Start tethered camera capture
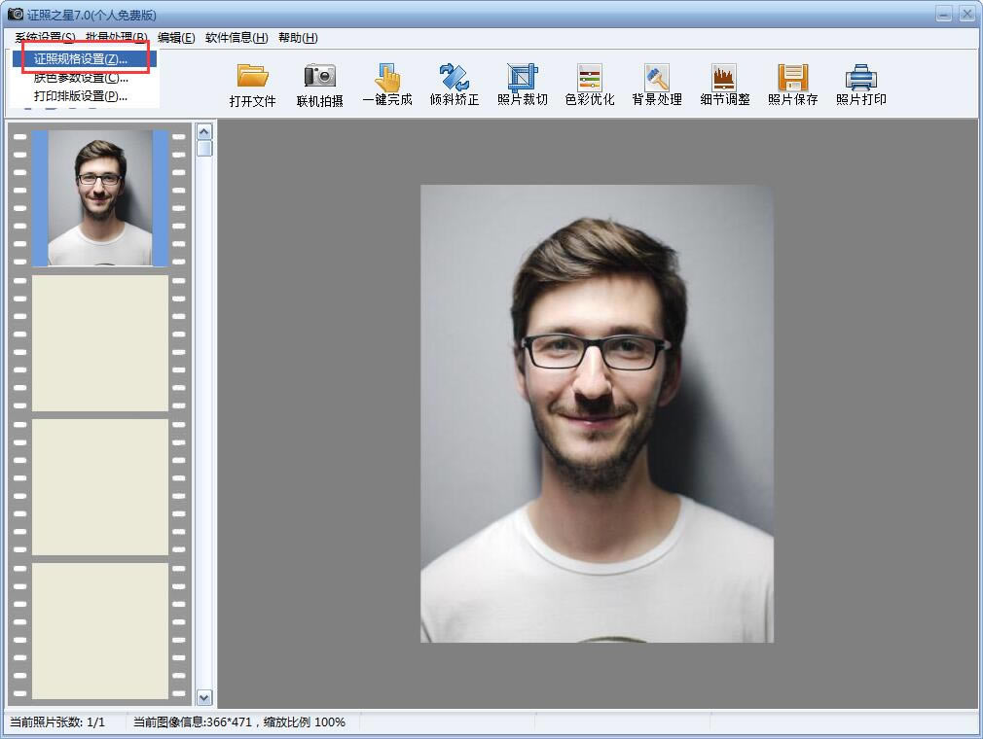983x739 pixels. point(319,76)
